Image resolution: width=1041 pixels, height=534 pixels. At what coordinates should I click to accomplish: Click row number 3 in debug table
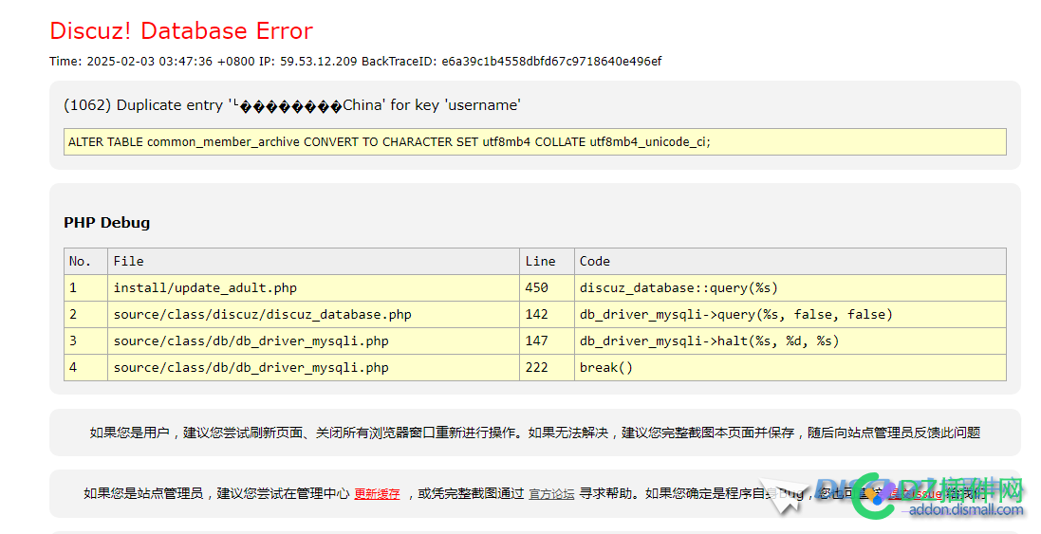[x=85, y=341]
